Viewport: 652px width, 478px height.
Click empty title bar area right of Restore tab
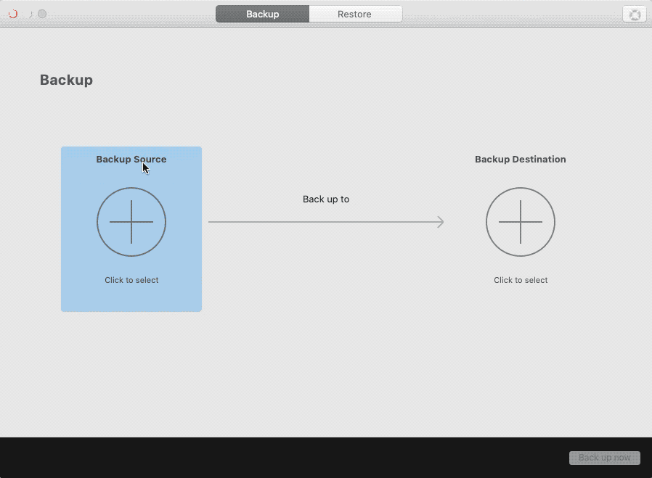(x=508, y=14)
